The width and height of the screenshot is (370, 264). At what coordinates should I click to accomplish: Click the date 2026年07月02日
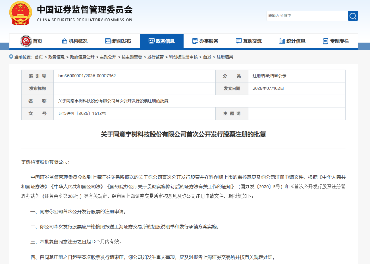(x=268, y=88)
